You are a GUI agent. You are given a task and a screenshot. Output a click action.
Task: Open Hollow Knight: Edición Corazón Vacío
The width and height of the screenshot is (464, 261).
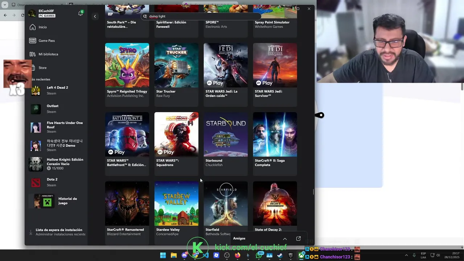tap(56, 164)
